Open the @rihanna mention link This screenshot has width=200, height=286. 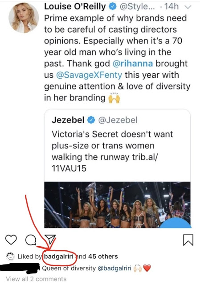(x=133, y=63)
